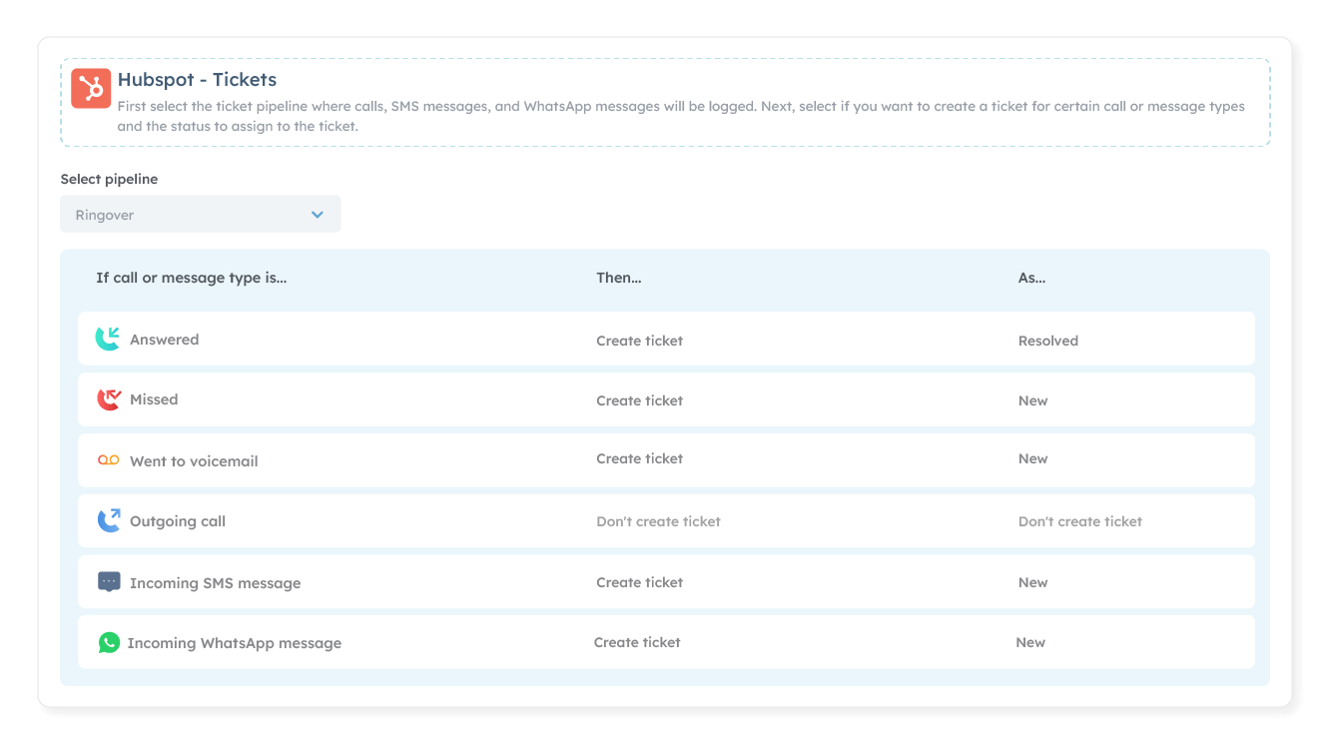Disable ticket creation for Missed calls
This screenshot has width=1330, height=745.
click(x=639, y=399)
